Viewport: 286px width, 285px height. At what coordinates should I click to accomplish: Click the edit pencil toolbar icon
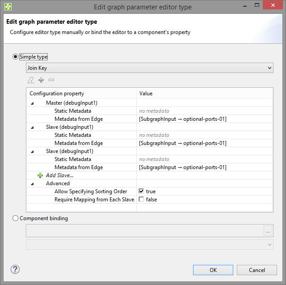pyautogui.click(x=31, y=80)
